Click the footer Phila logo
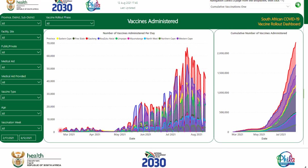Viewport: 308px width, 168px height. [x=286, y=159]
